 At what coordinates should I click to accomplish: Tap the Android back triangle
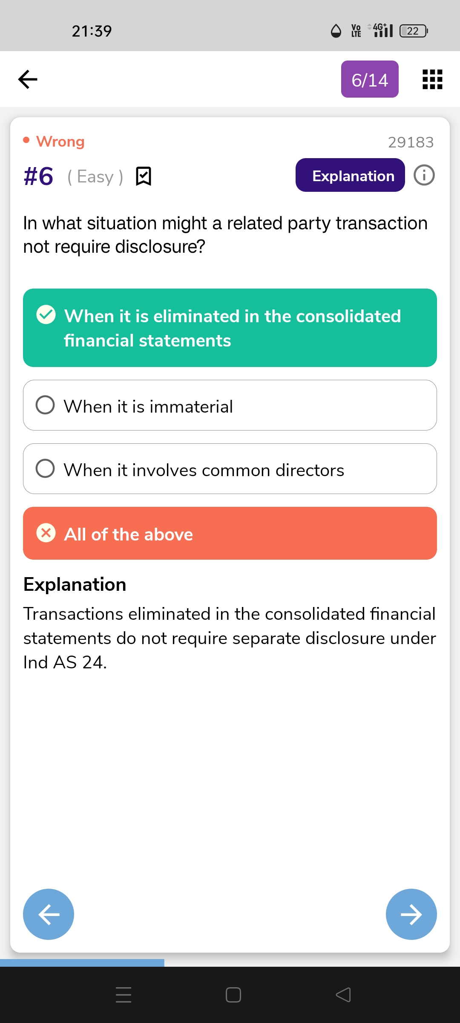pos(343,995)
